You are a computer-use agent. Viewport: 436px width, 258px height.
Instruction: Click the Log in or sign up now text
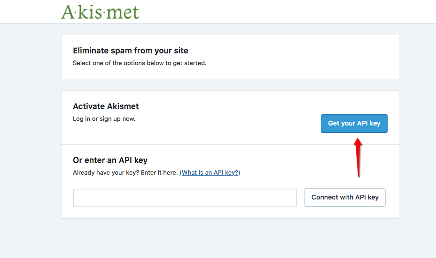(104, 118)
